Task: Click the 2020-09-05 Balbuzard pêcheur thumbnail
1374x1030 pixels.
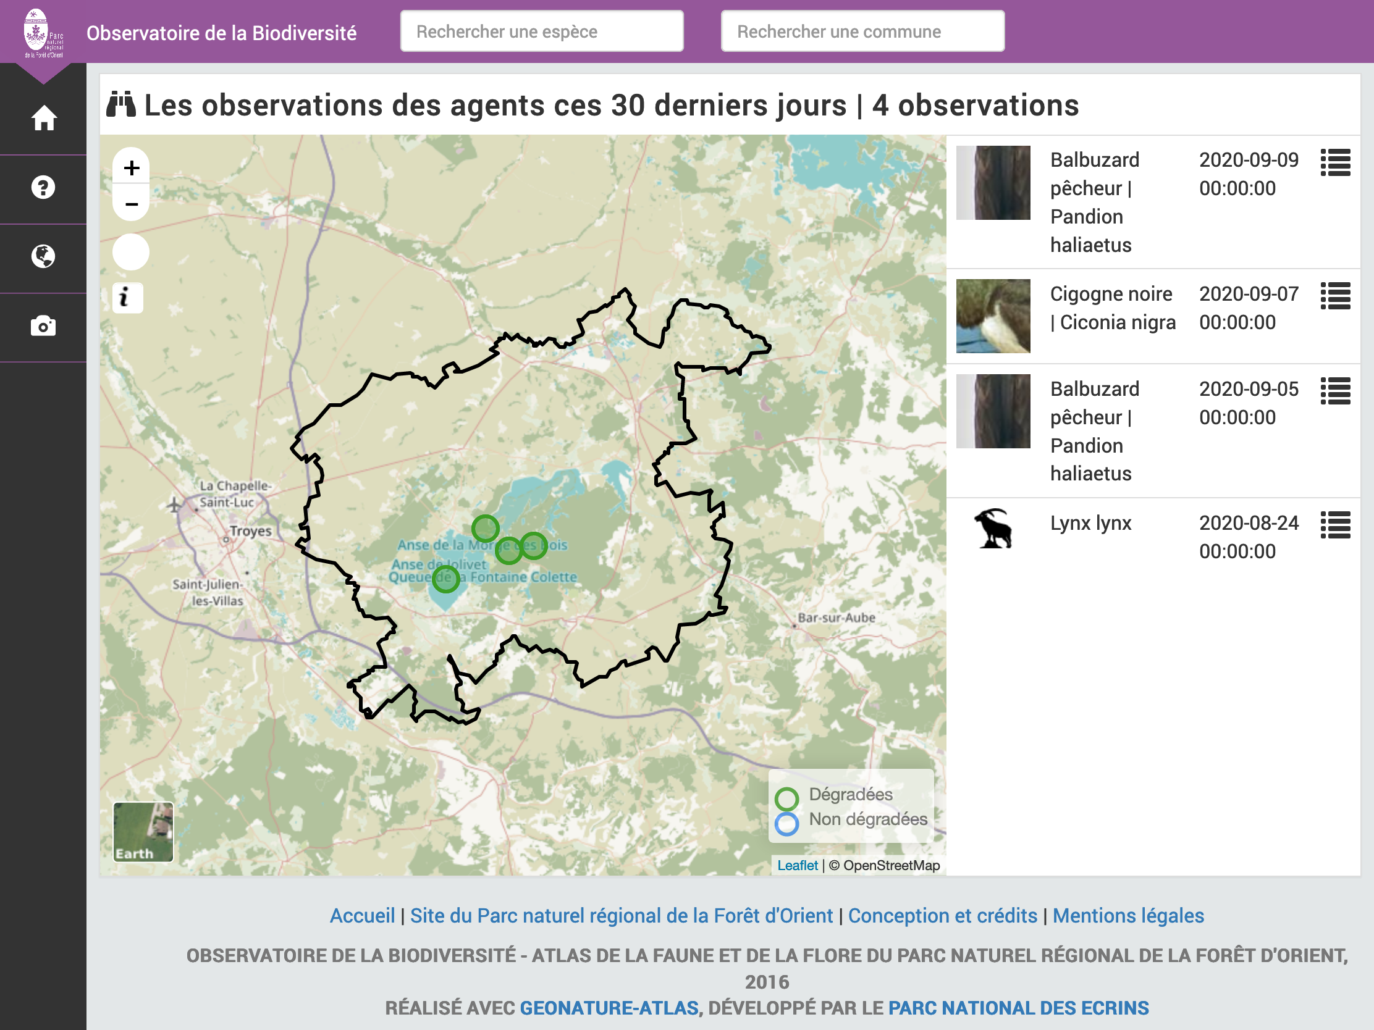Action: (x=993, y=412)
